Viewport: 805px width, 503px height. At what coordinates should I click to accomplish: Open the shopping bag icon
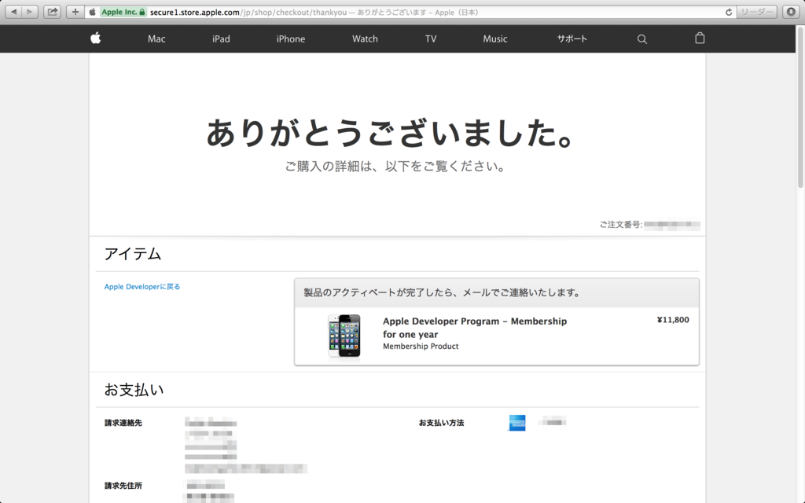point(700,38)
